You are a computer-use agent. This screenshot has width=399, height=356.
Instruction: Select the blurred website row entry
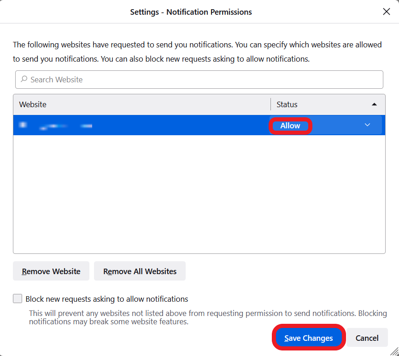[138, 125]
